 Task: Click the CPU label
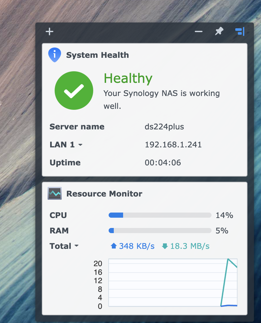(58, 215)
